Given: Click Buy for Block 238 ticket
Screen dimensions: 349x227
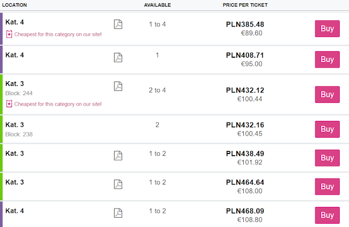Looking at the screenshot, I should pyautogui.click(x=327, y=129).
